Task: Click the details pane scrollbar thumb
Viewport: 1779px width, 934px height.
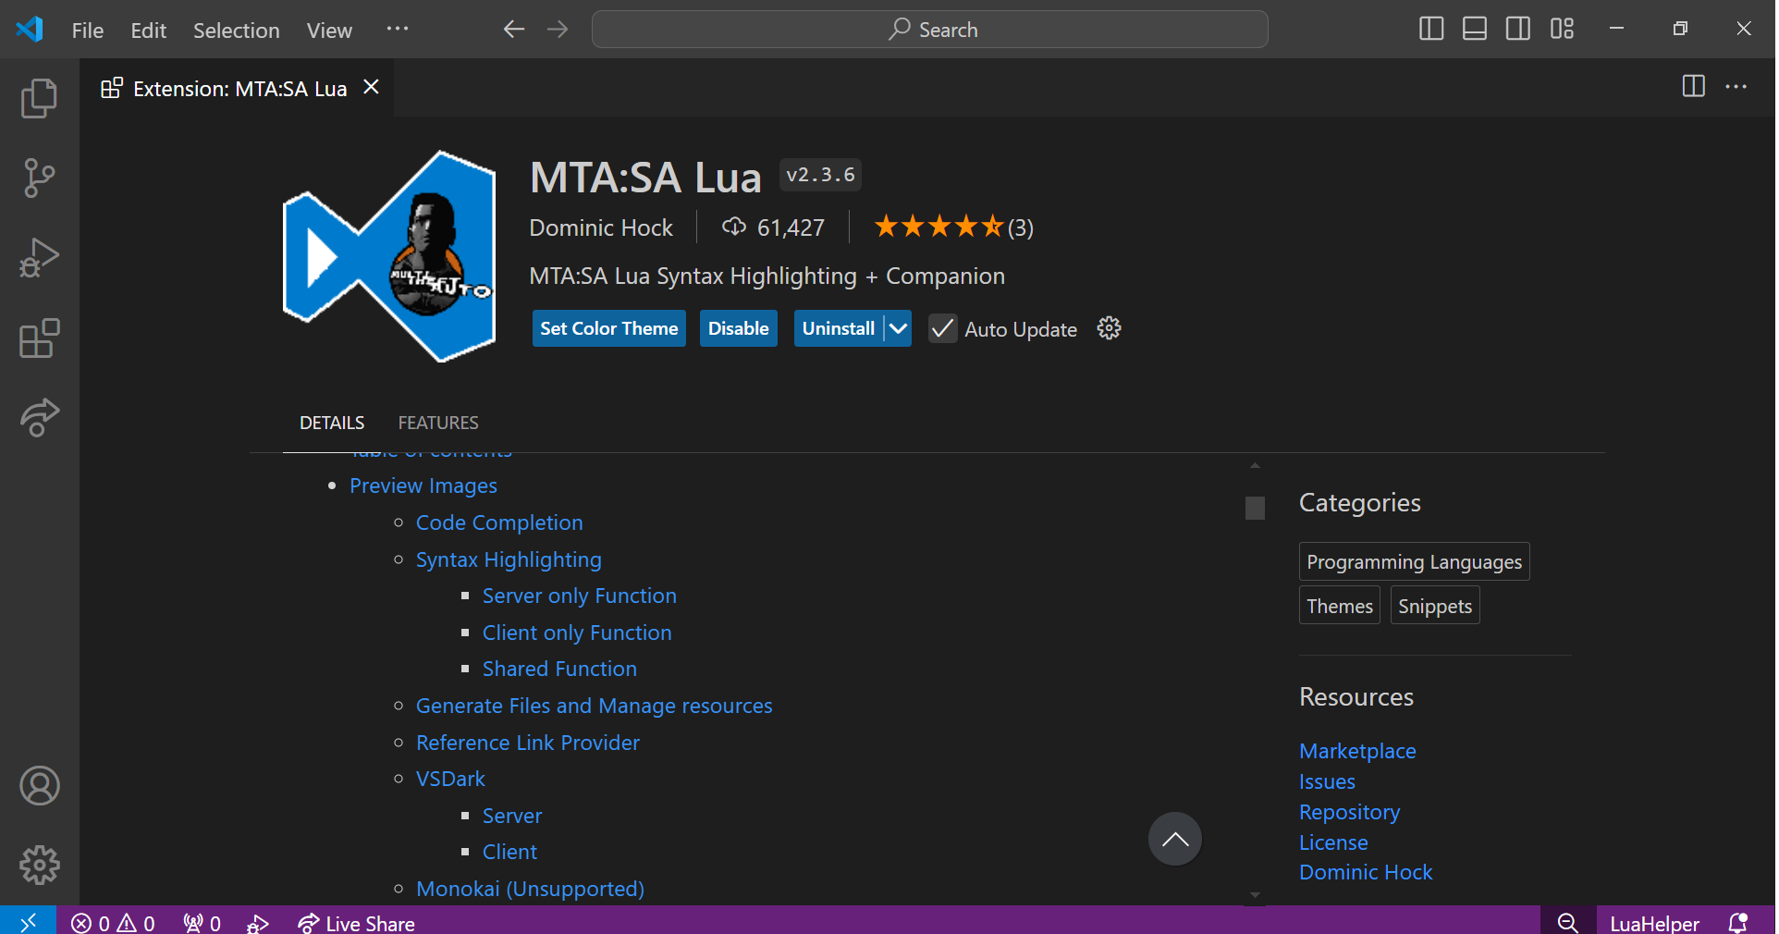Action: pyautogui.click(x=1255, y=508)
